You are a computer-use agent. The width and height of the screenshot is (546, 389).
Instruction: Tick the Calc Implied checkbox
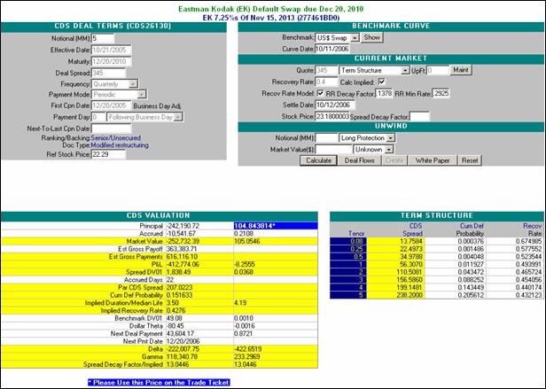pyautogui.click(x=382, y=82)
